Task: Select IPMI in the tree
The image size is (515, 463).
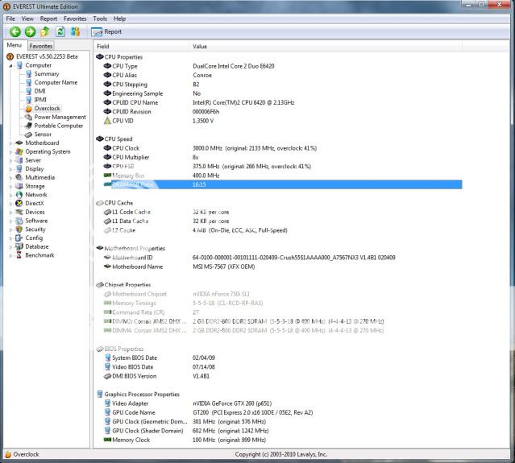Action: tap(40, 99)
